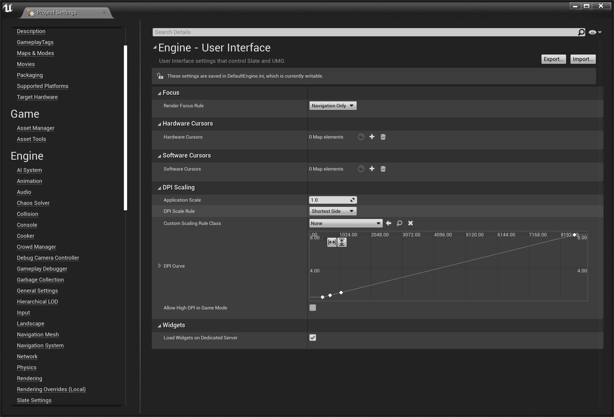This screenshot has height=417, width=614.
Task: Go to Navigation Mesh settings
Action: pyautogui.click(x=38, y=334)
